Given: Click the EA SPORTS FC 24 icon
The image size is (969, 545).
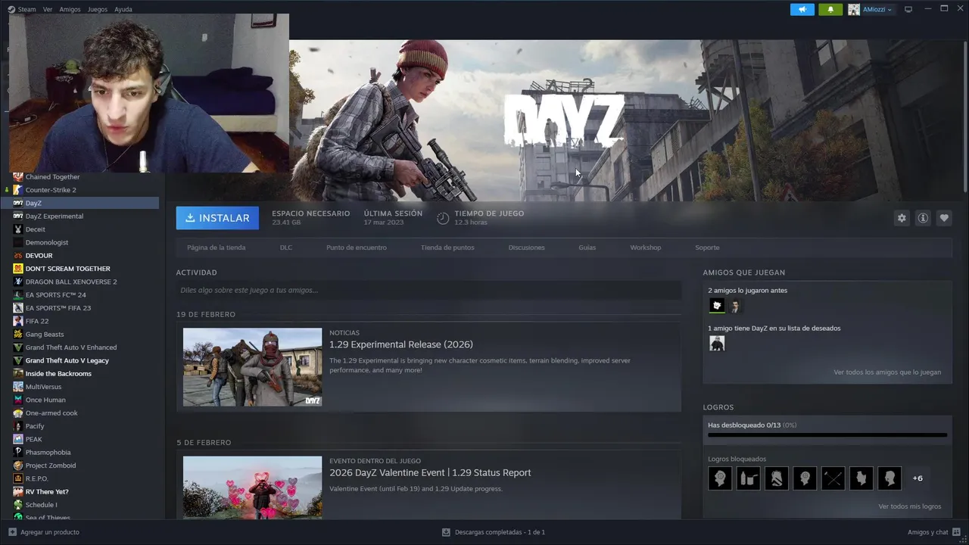Looking at the screenshot, I should (18, 294).
